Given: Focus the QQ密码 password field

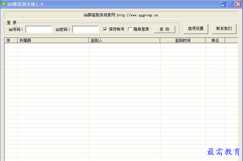Looking at the screenshot, I should (86, 29).
